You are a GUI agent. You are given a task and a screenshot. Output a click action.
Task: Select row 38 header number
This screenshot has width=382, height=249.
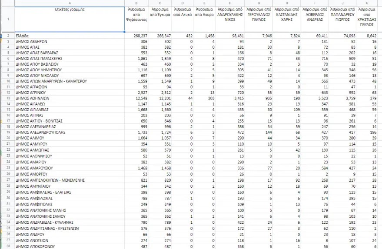(x=7, y=246)
